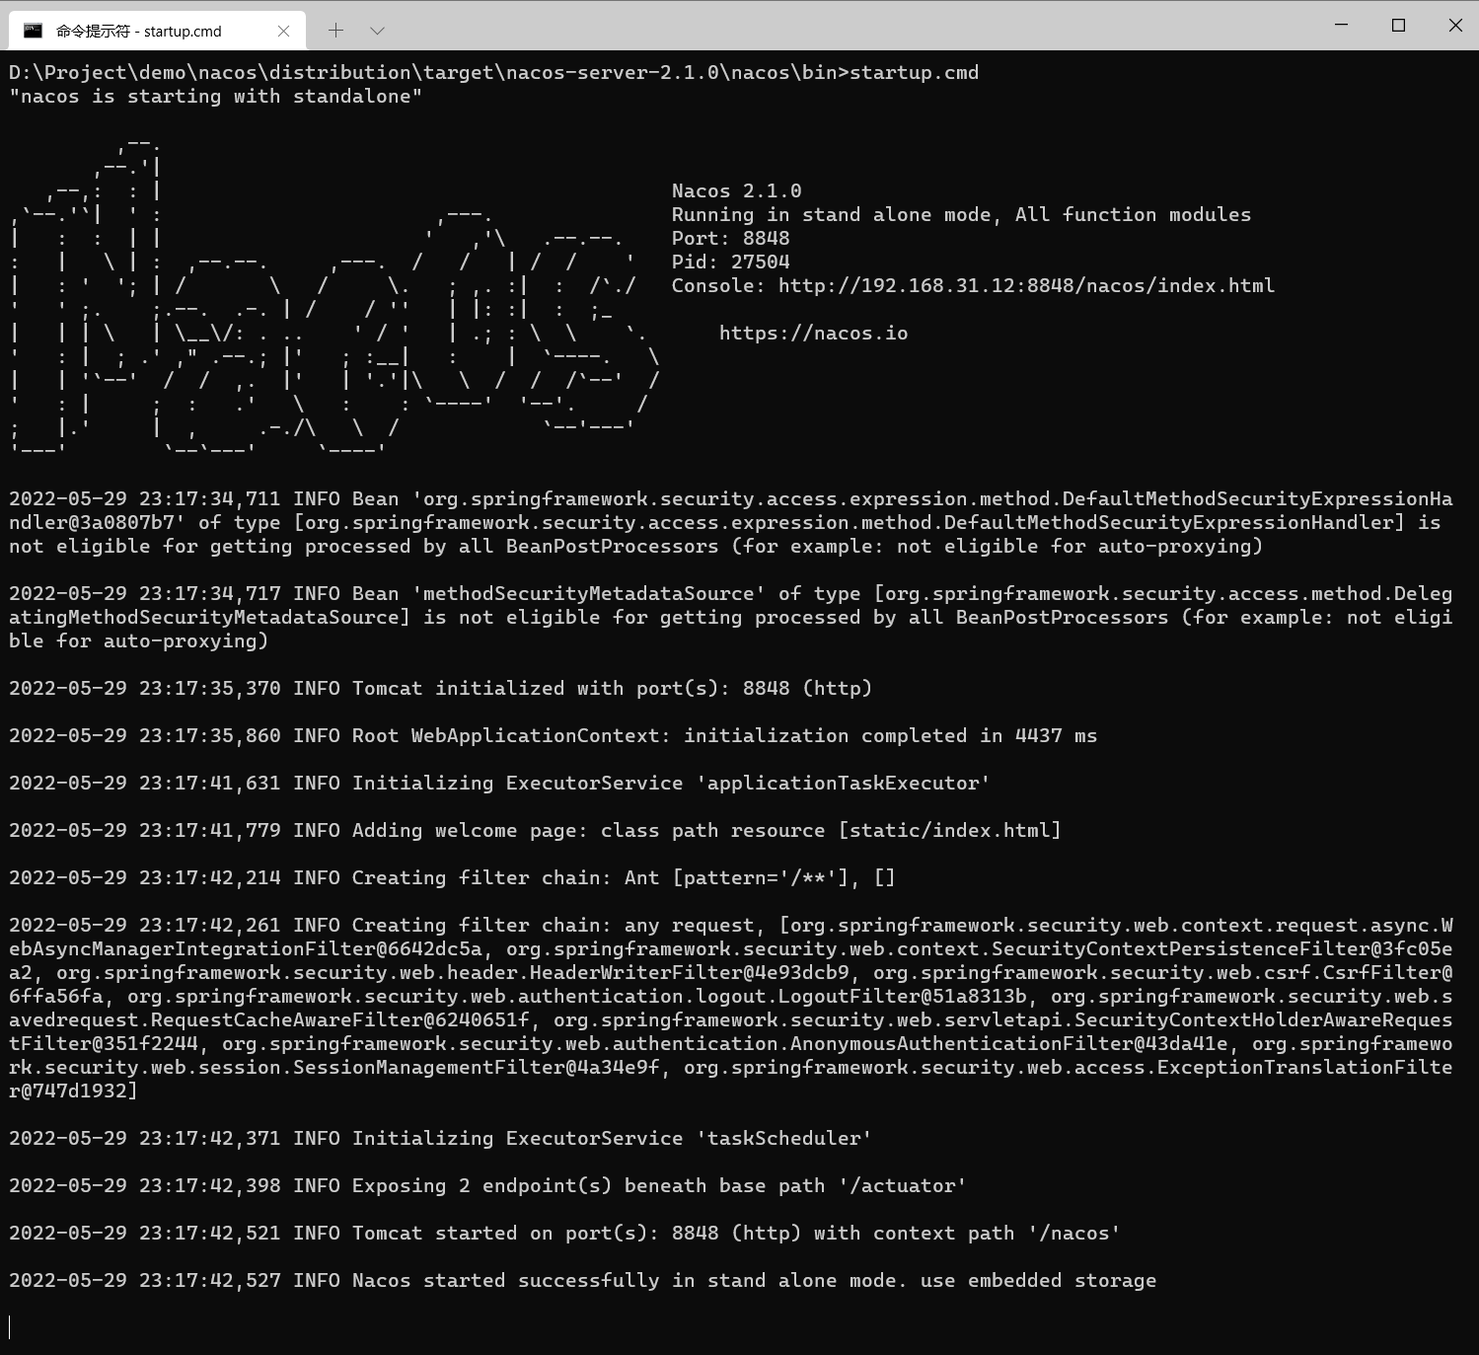Click the 'Ant [pattern='/**']' filter chain line

tap(452, 878)
